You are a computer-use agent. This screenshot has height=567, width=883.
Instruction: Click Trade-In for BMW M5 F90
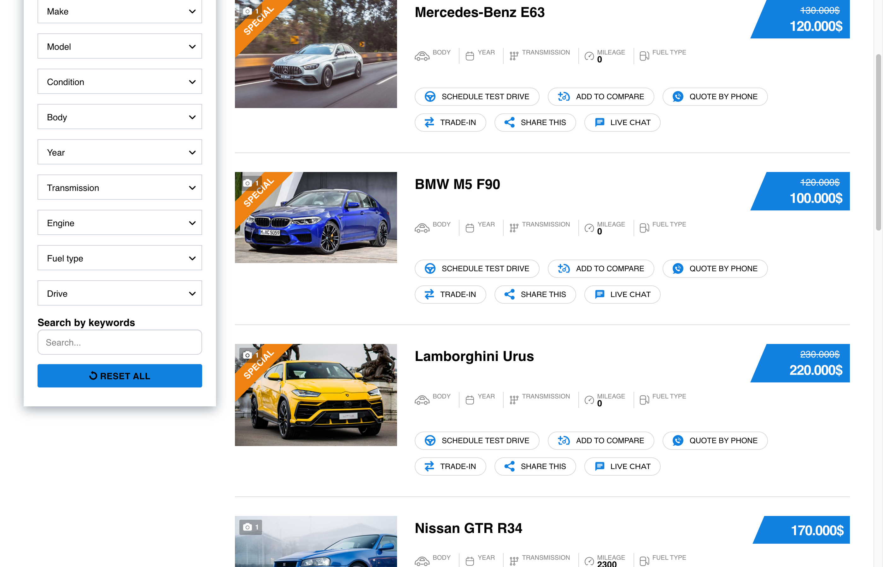tap(450, 294)
